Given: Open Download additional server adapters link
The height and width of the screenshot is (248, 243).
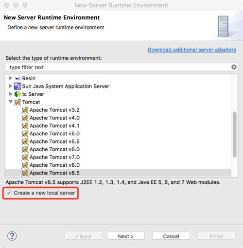Looking at the screenshot, I should [192, 50].
